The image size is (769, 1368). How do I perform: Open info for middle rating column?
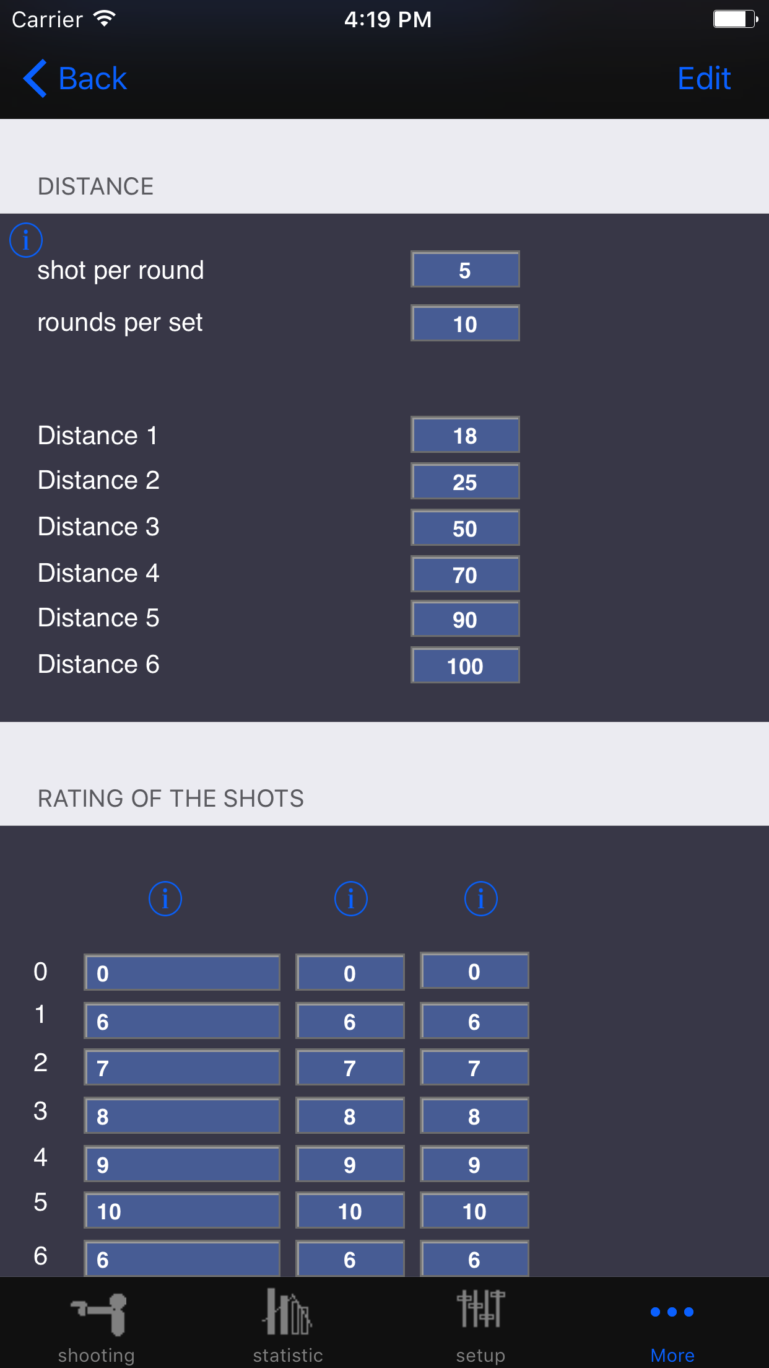point(350,898)
